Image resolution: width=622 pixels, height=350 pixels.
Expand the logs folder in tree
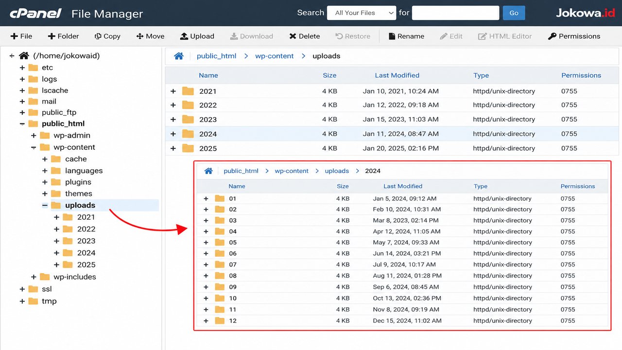pos(22,79)
